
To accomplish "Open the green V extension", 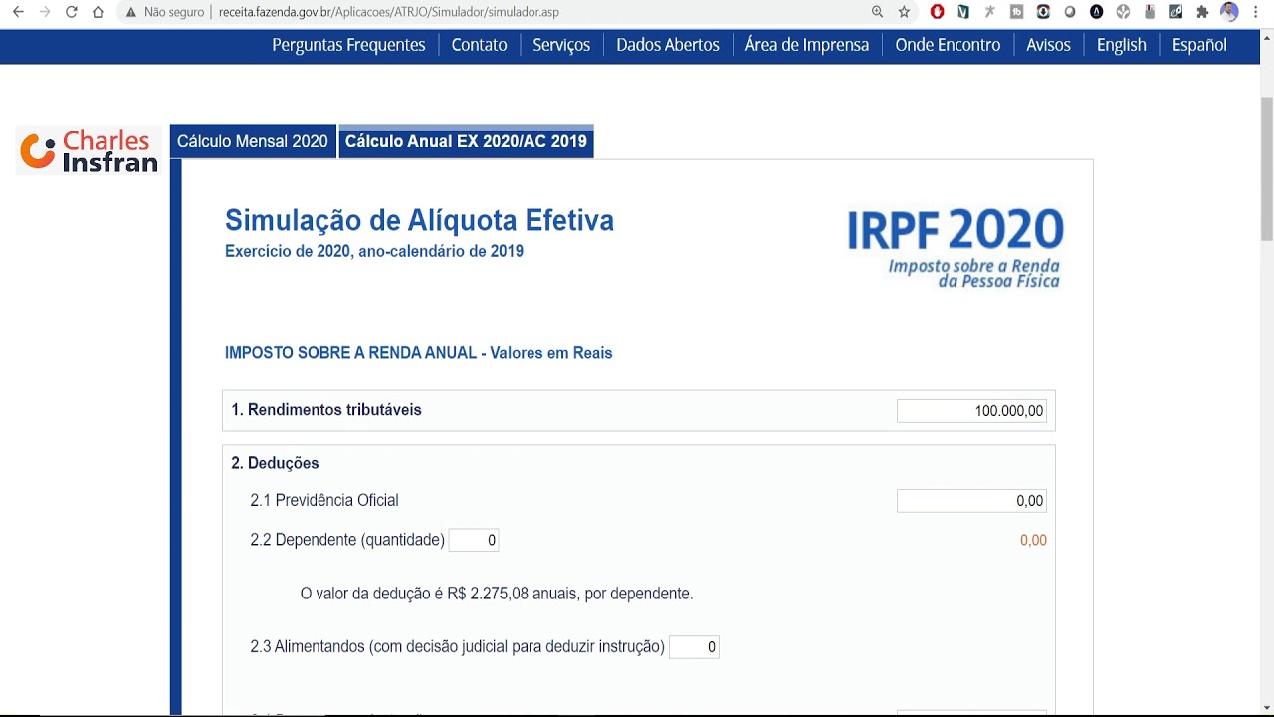I will coord(963,12).
